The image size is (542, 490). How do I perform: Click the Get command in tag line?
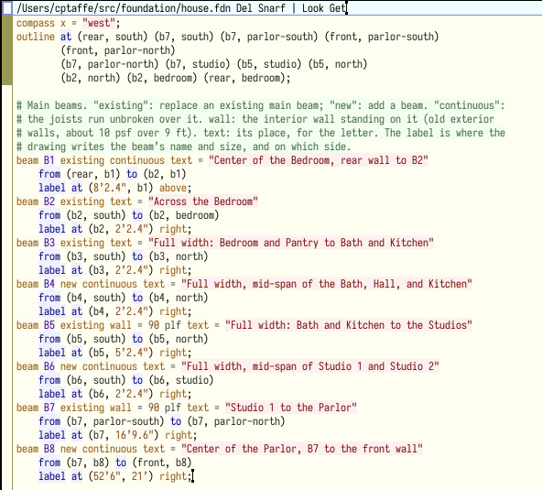coord(337,8)
